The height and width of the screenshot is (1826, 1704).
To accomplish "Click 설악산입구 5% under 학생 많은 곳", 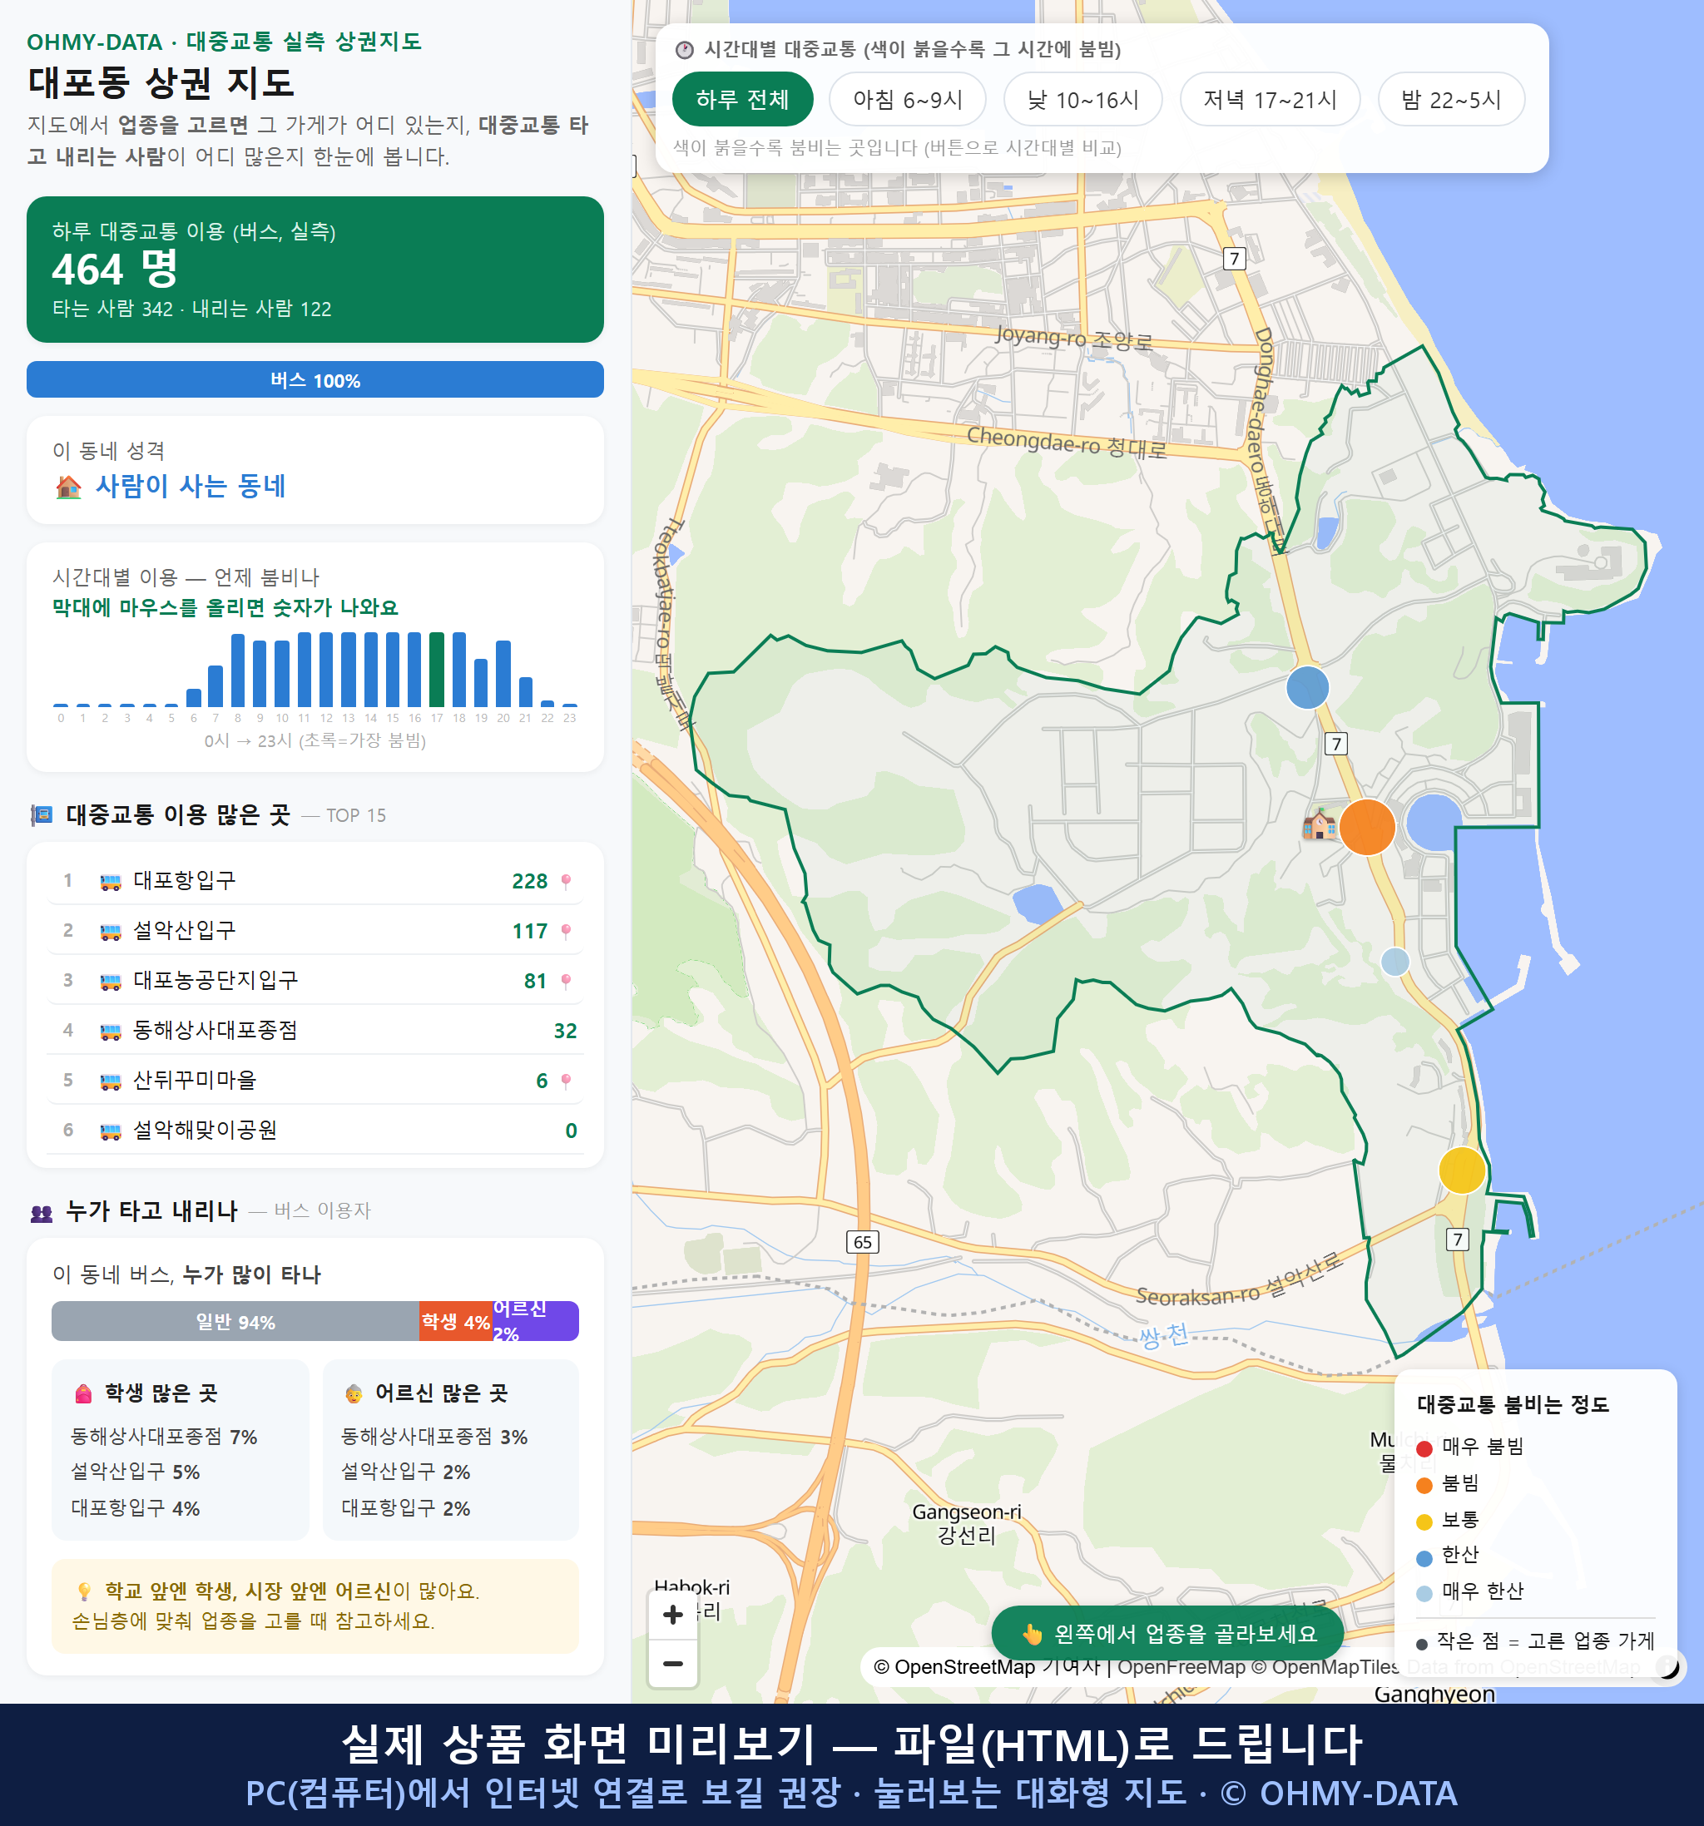I will [135, 1472].
